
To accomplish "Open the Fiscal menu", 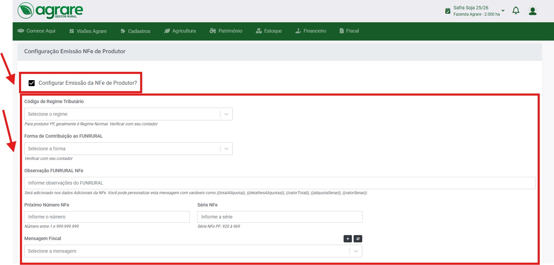I will pyautogui.click(x=349, y=31).
